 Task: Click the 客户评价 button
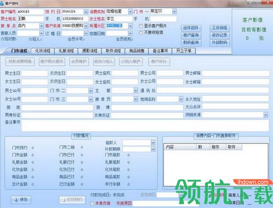pyautogui.click(x=159, y=62)
